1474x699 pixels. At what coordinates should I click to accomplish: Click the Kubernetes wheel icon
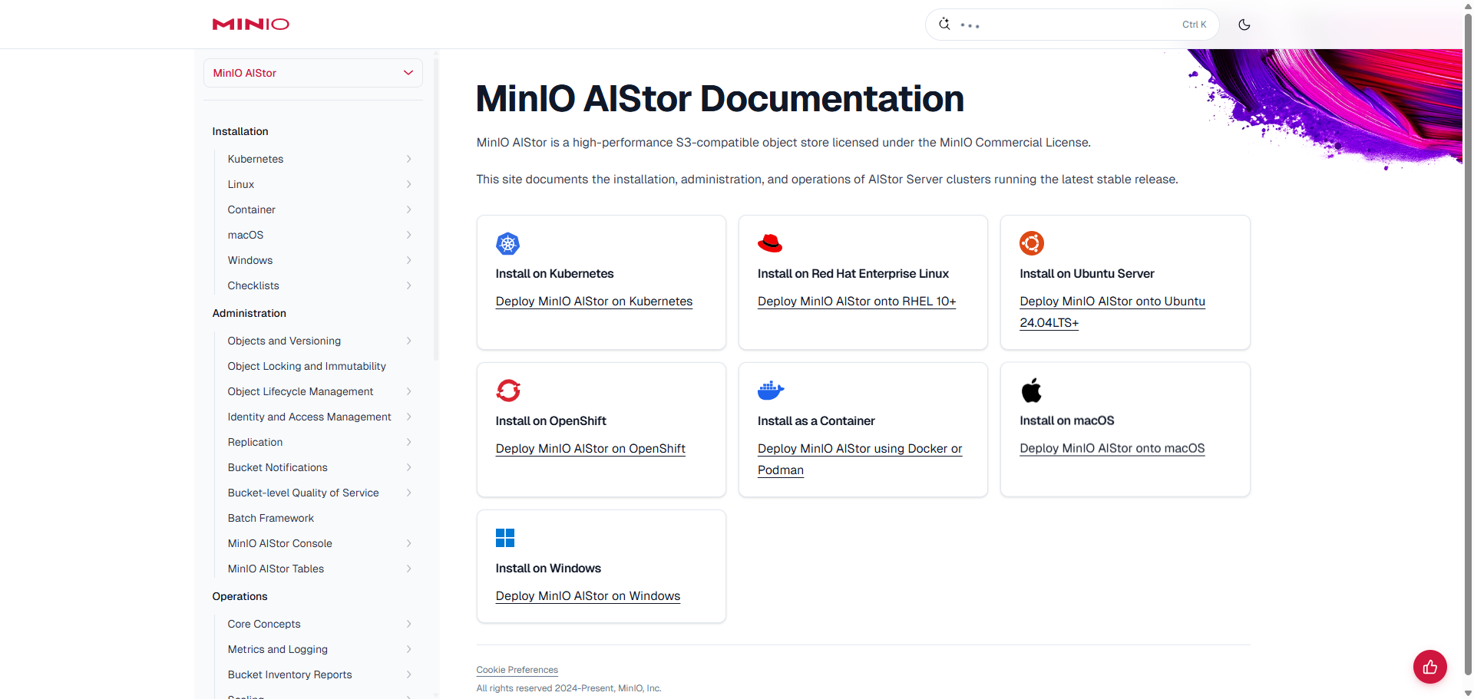507,243
